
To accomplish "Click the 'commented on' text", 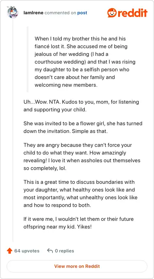I will point(60,13).
